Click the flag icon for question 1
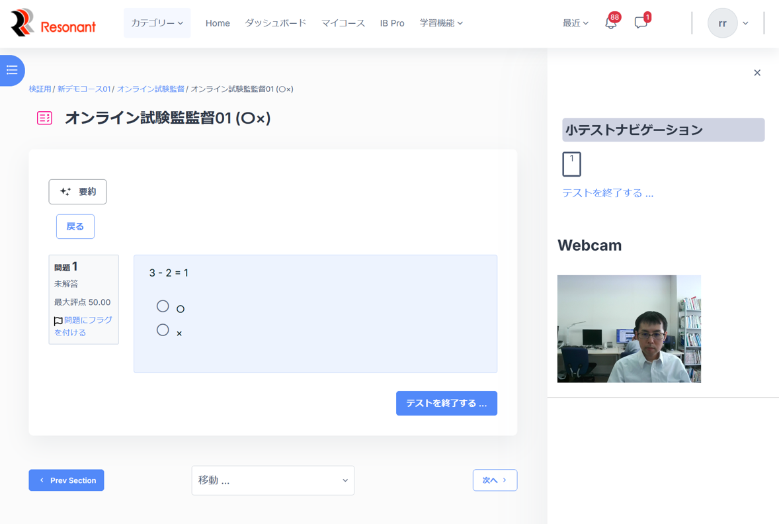This screenshot has height=524, width=779. [x=58, y=321]
